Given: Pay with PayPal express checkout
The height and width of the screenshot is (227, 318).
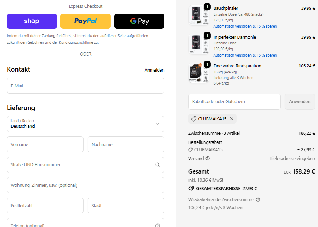Looking at the screenshot, I should click(x=86, y=21).
